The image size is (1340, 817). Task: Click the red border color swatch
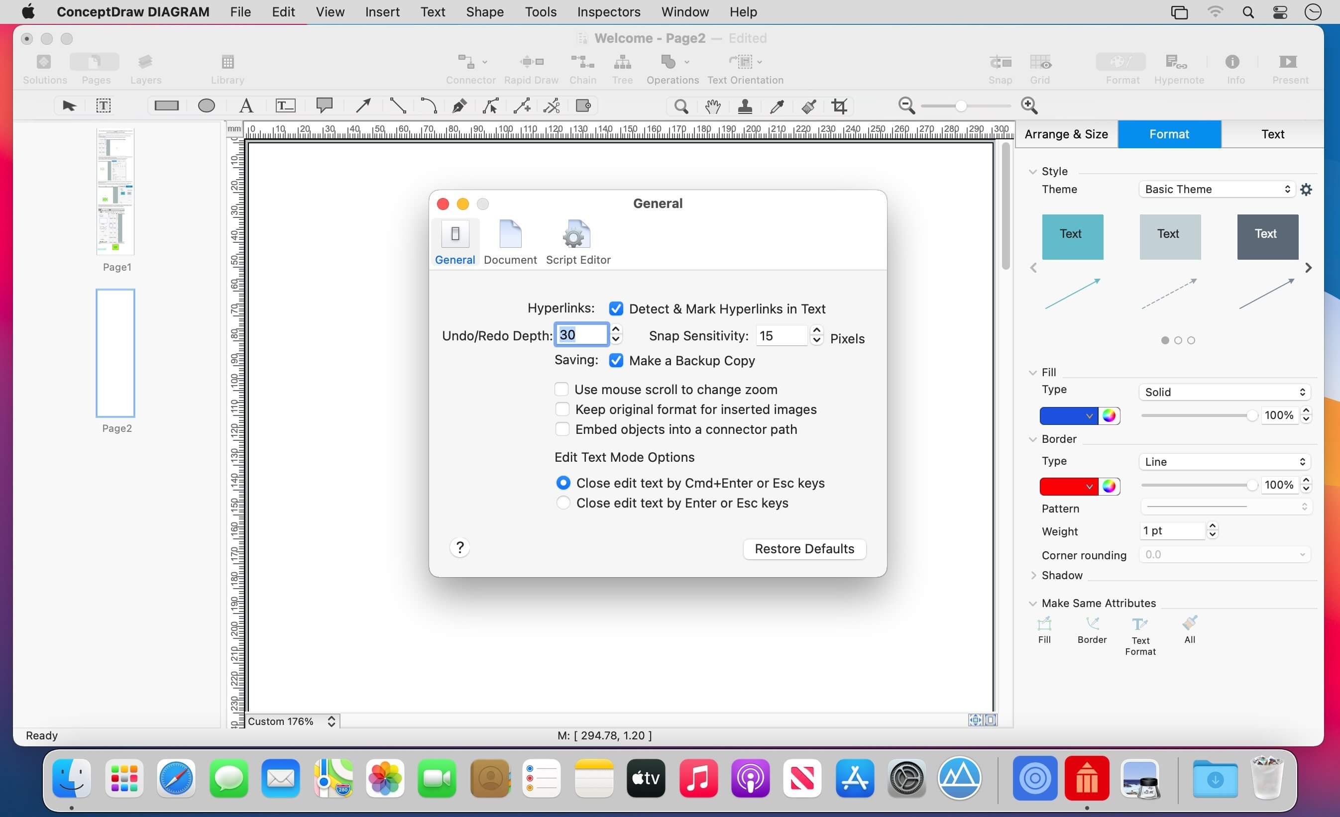coord(1063,486)
